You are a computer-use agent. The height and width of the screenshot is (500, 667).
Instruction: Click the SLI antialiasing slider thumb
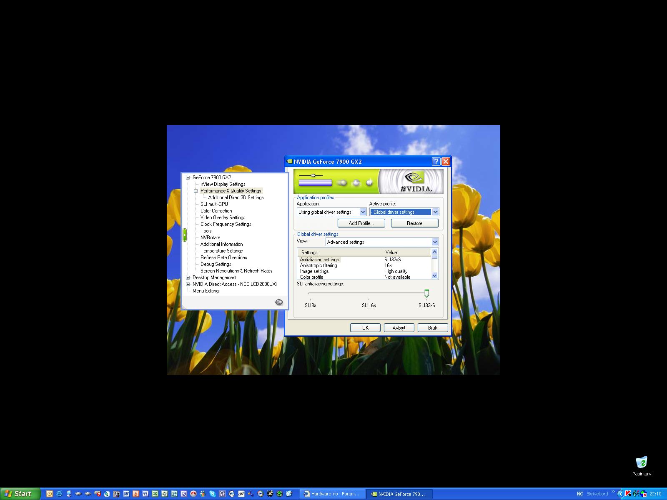[426, 293]
